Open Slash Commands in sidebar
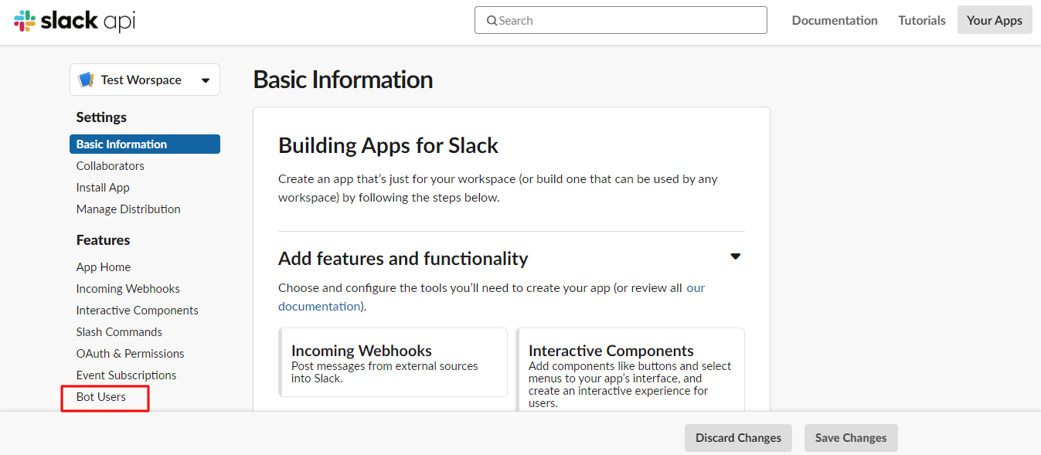This screenshot has width=1041, height=455. coord(119,332)
